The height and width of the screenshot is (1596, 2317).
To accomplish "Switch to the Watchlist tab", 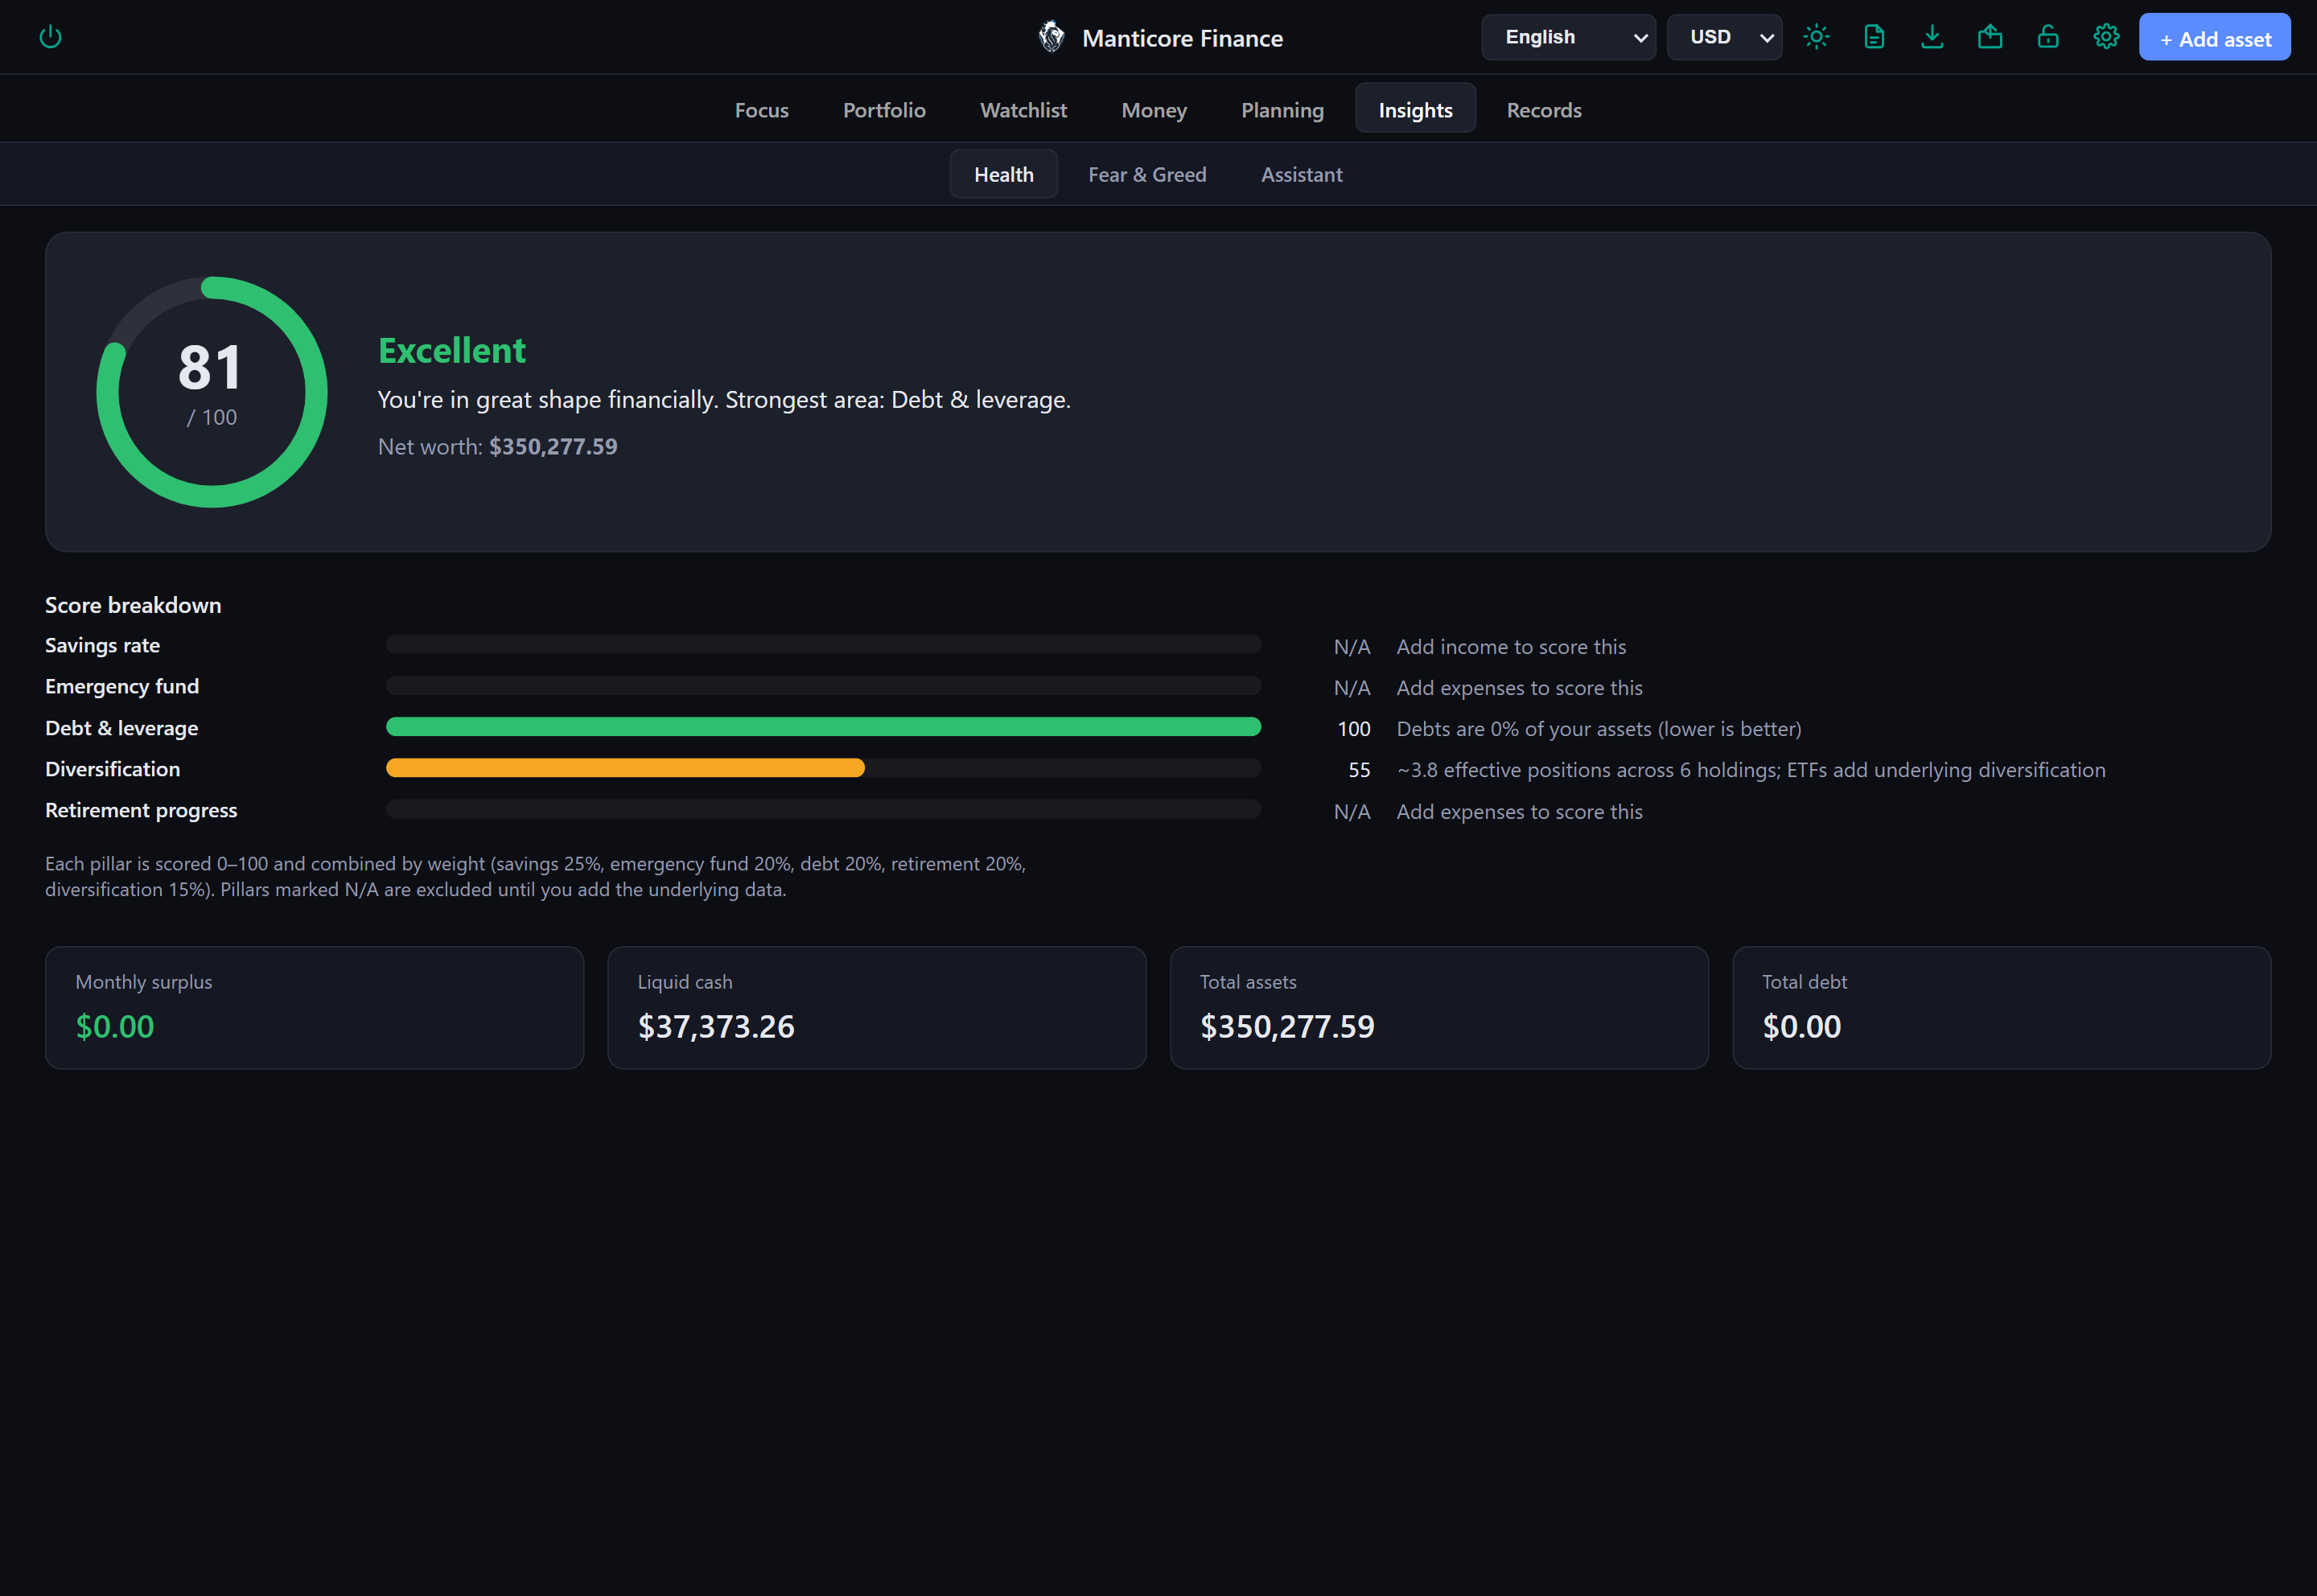I will pos(1023,110).
